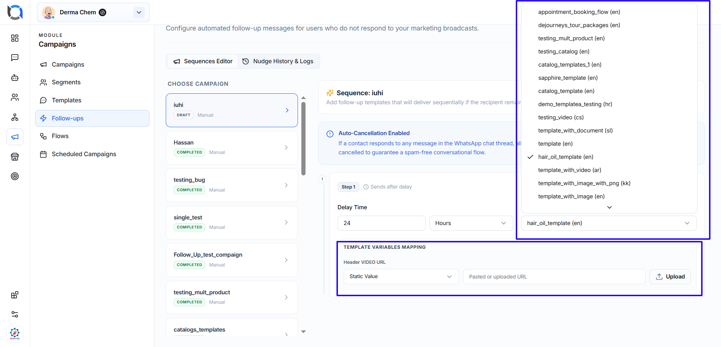Expand more templates with the down chevron

coord(609,207)
